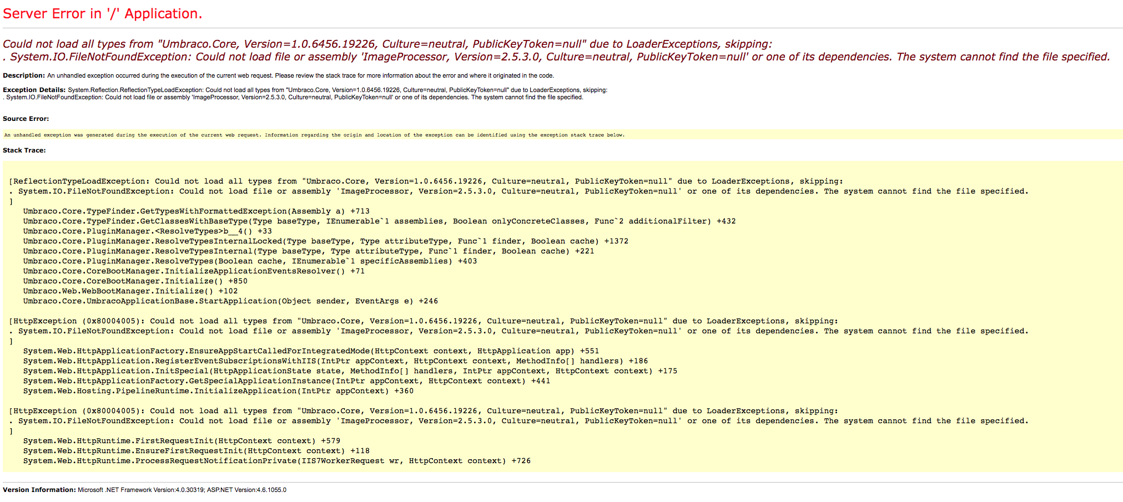
Task: Click the "ProcessRequestNotificationPrivate" +726 line
Action: coord(277,461)
